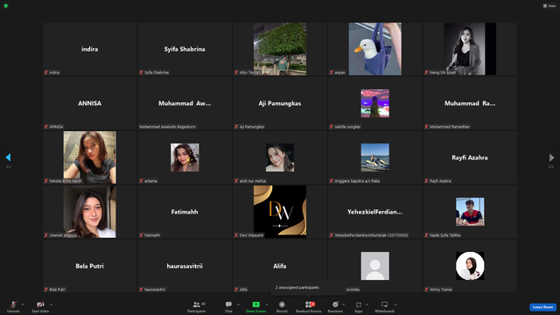
Task: Select Anggara Saputra's jet ski picture
Action: (x=375, y=157)
